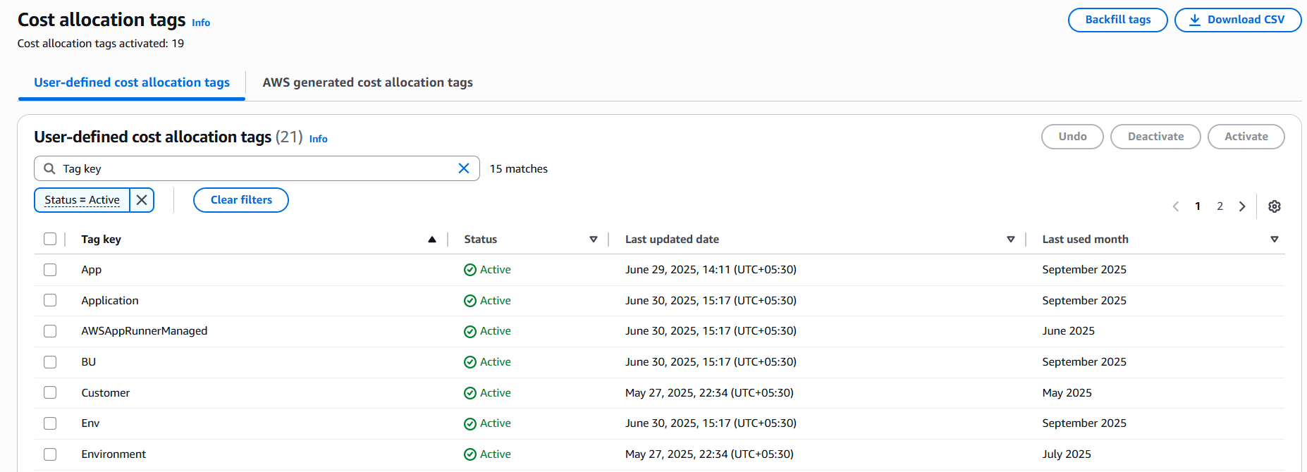The image size is (1307, 472).
Task: Sort by Last updated date arrow
Action: pos(1010,240)
